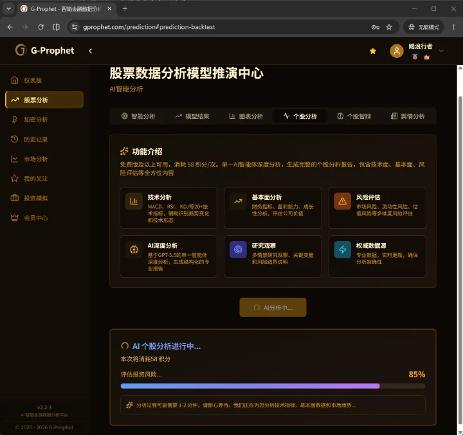Click the medal badge under the username

(415, 57)
